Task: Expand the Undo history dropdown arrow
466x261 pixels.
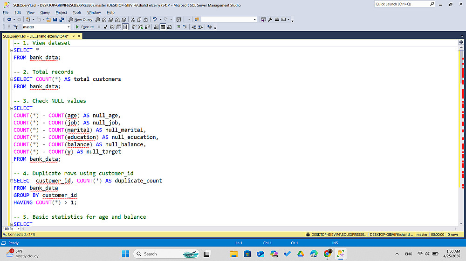Action: pos(160,20)
